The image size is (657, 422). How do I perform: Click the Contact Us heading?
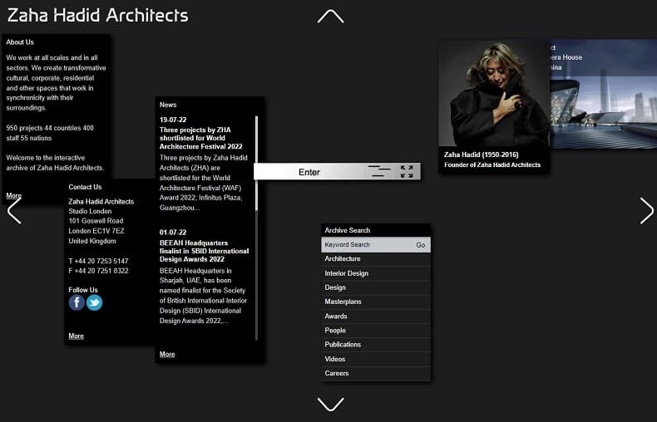(x=85, y=187)
